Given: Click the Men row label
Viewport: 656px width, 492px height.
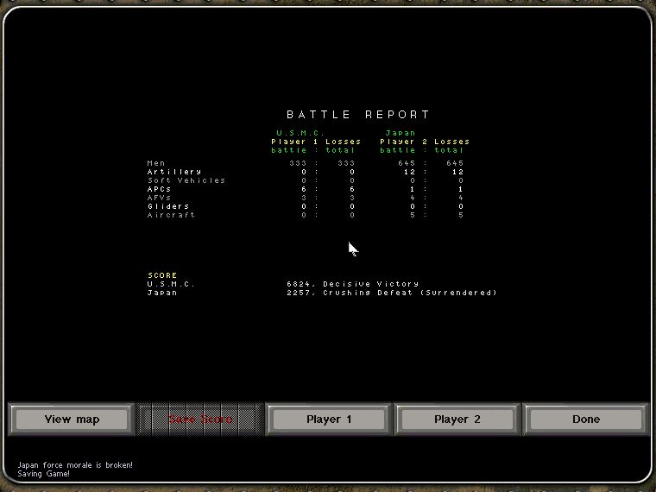Looking at the screenshot, I should pyautogui.click(x=156, y=163).
